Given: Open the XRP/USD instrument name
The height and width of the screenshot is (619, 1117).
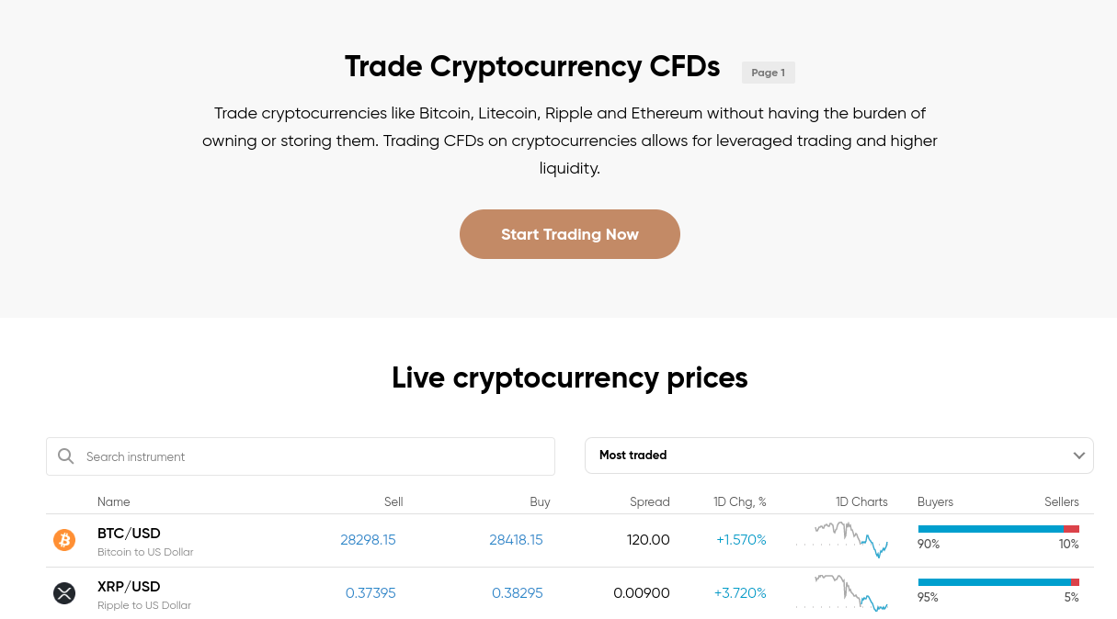Looking at the screenshot, I should coord(129,587).
